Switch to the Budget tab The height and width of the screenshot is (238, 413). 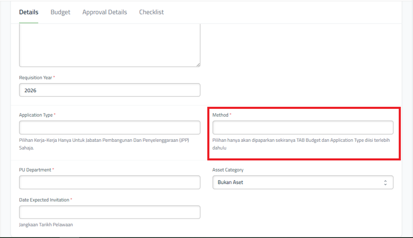(x=60, y=12)
